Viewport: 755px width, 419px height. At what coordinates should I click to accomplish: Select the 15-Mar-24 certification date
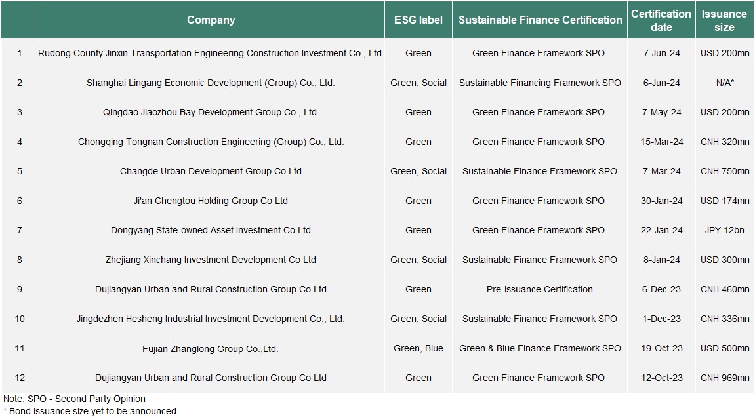tap(662, 142)
